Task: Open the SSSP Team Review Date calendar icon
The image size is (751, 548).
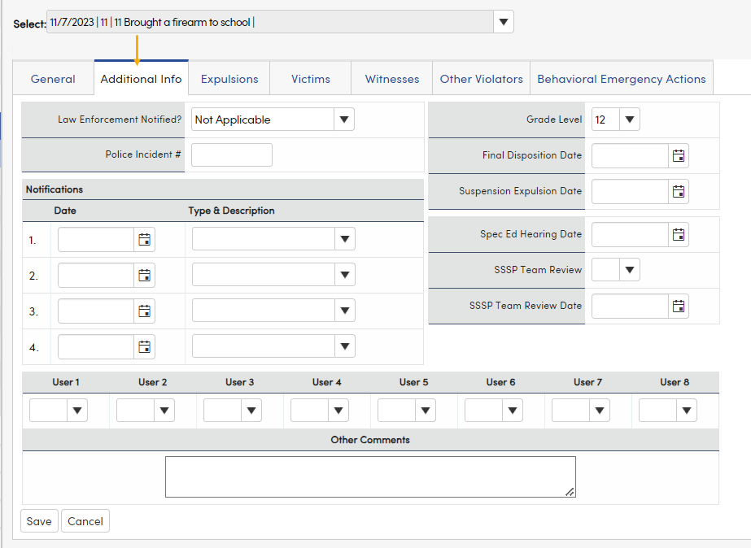Action: tap(679, 306)
